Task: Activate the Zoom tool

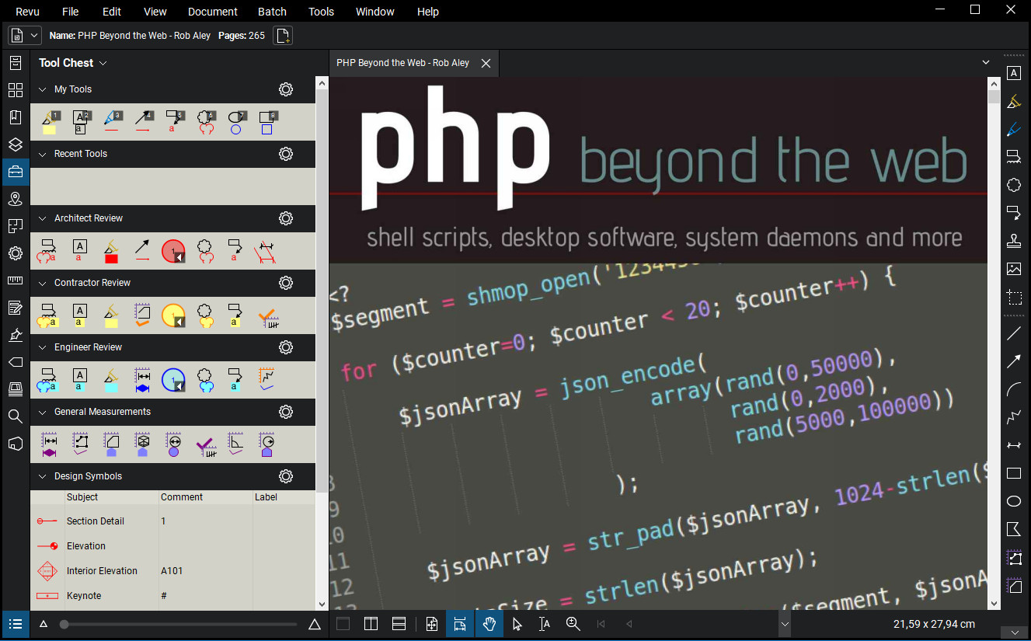Action: (x=573, y=624)
